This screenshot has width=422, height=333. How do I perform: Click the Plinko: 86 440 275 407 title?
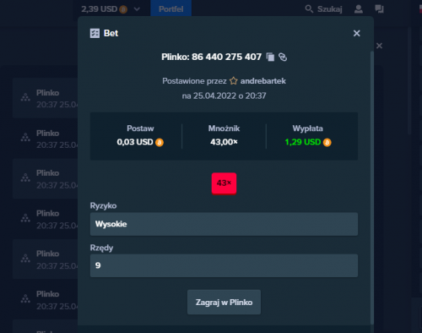pos(212,57)
